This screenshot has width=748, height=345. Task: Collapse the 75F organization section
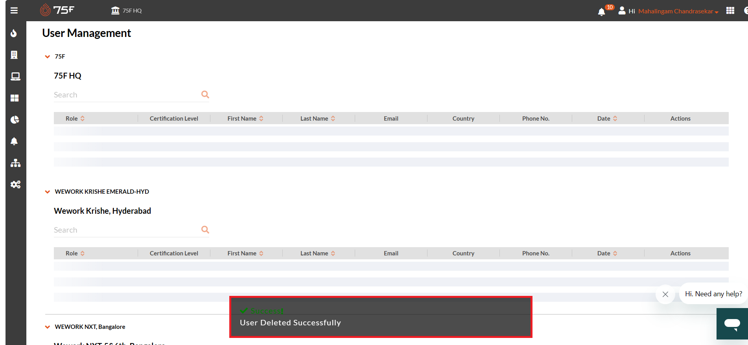pyautogui.click(x=48, y=57)
